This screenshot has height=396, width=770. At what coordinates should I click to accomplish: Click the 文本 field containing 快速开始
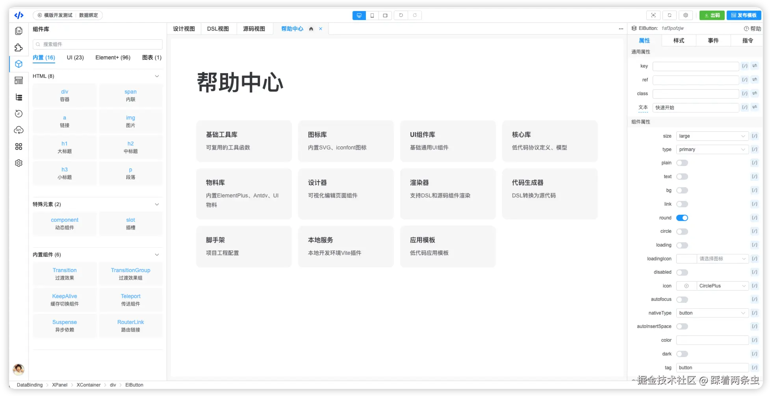[x=696, y=108]
